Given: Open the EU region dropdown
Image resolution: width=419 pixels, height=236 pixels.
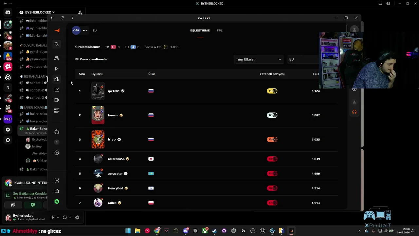Looking at the screenshot, I should coord(303,59).
